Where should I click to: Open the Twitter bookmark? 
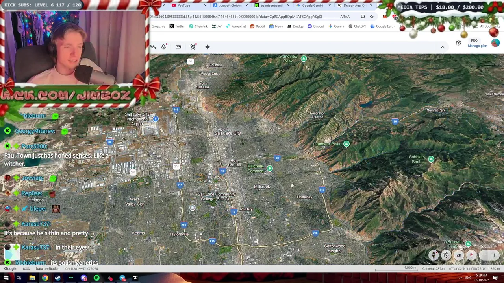[177, 26]
